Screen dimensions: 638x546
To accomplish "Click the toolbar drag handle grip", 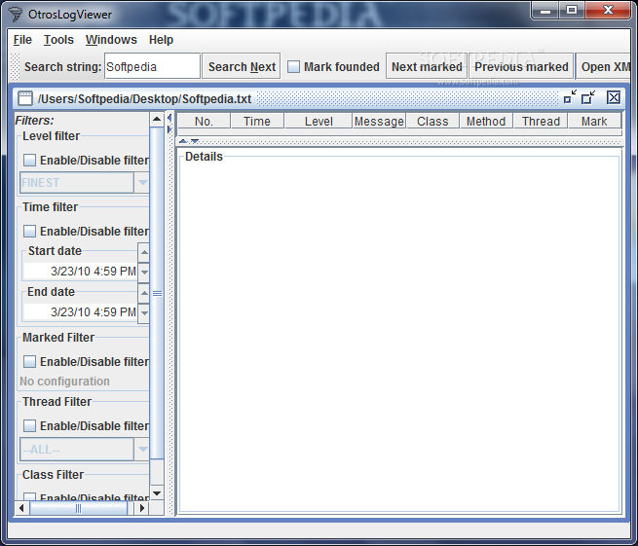I will click(x=15, y=67).
